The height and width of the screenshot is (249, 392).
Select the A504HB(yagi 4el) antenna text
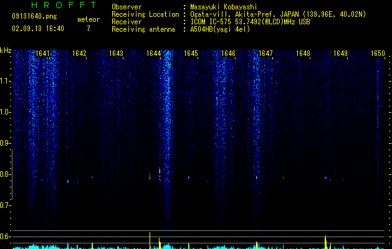[220, 29]
